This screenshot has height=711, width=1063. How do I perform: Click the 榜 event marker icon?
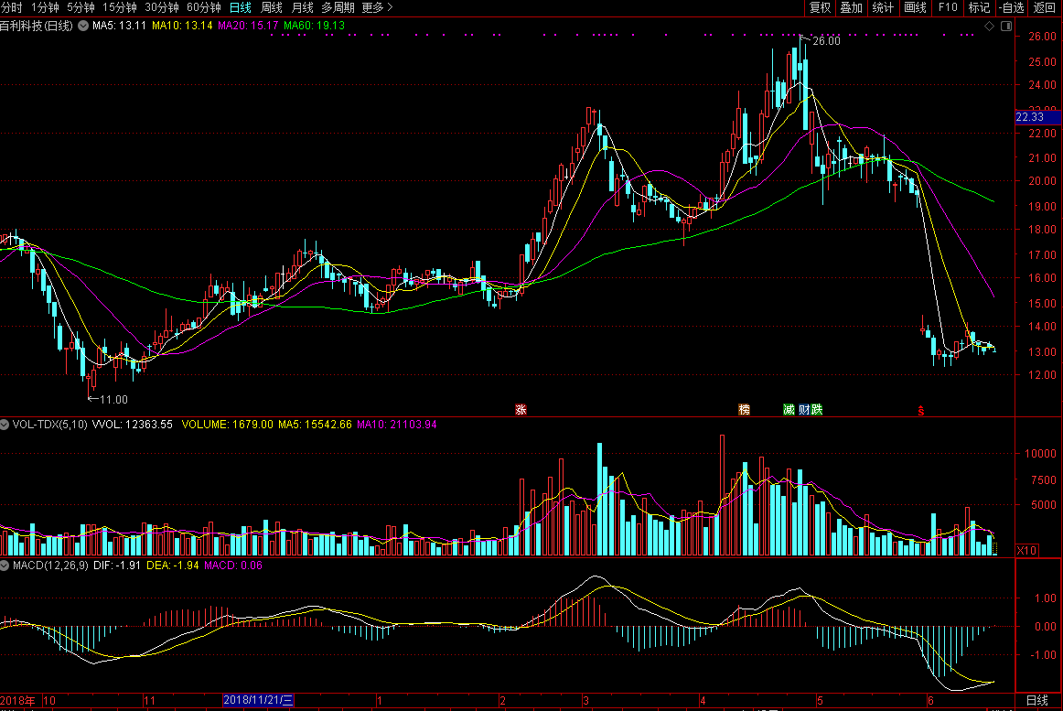click(744, 410)
